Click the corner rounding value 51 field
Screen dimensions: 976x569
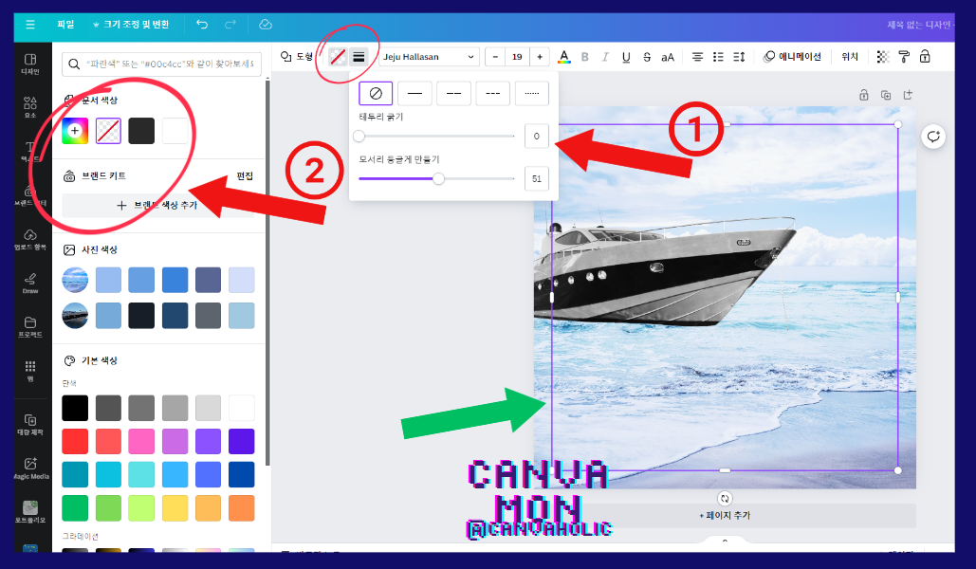[x=537, y=178]
